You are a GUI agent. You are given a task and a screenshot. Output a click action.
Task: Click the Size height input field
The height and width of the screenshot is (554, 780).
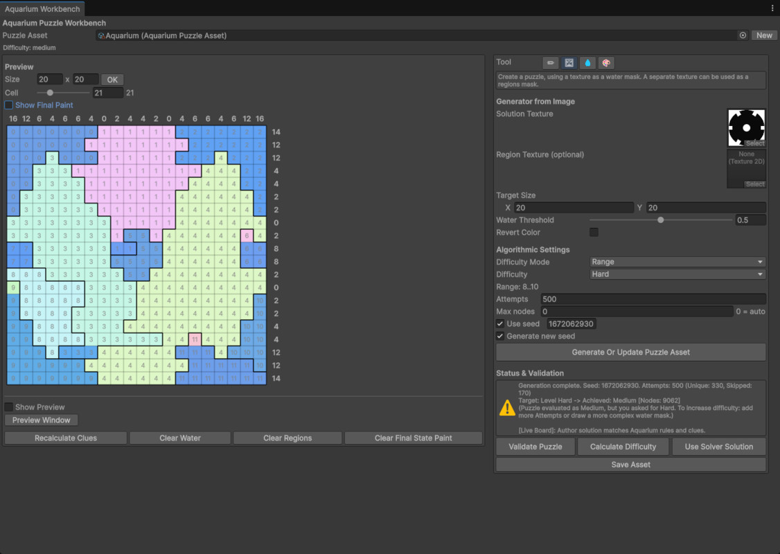(x=86, y=80)
